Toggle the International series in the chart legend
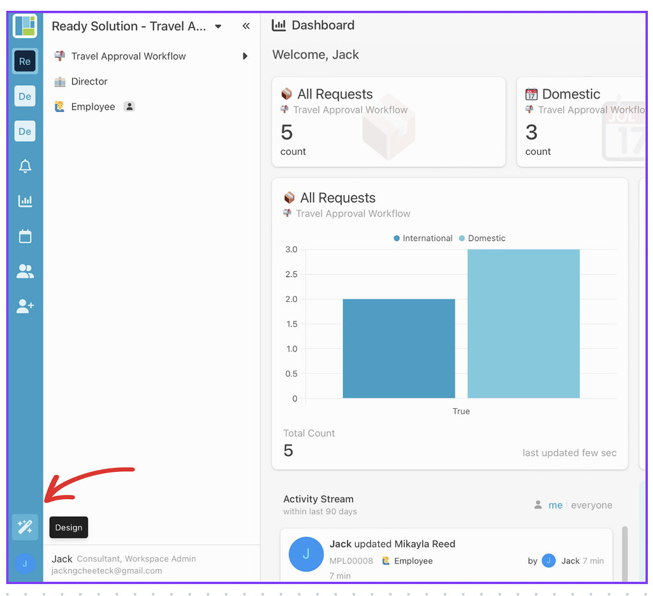The image size is (653, 596). tap(423, 238)
